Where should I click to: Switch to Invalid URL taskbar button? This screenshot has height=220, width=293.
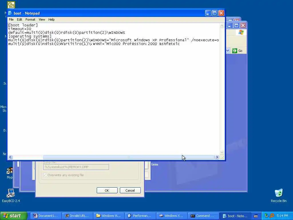coord(77,216)
